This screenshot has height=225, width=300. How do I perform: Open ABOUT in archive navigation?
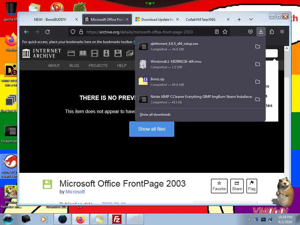point(54,65)
